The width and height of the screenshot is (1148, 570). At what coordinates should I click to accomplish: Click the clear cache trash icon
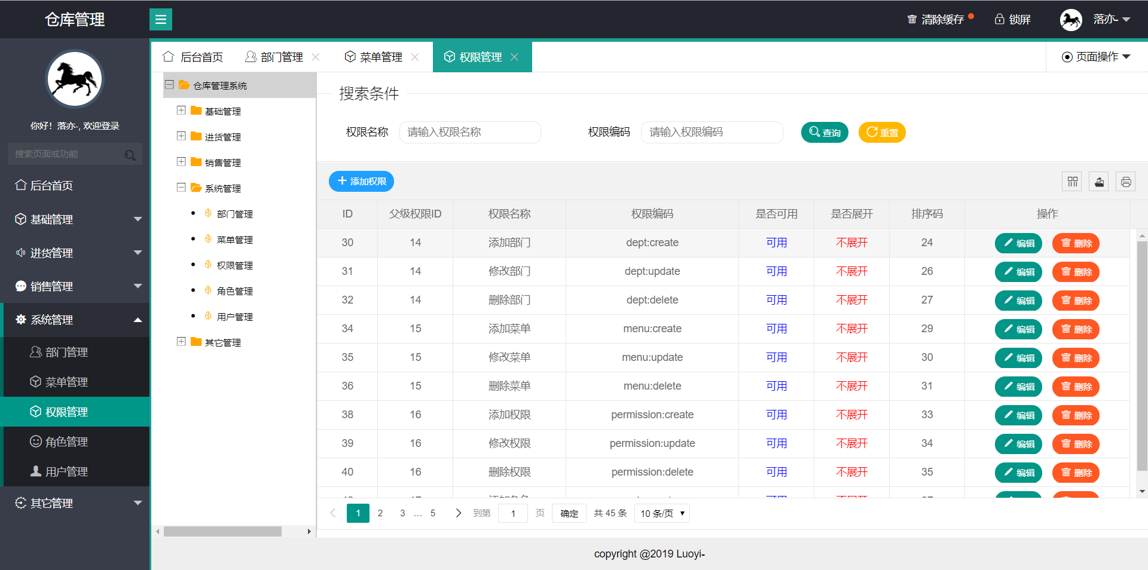click(x=912, y=20)
